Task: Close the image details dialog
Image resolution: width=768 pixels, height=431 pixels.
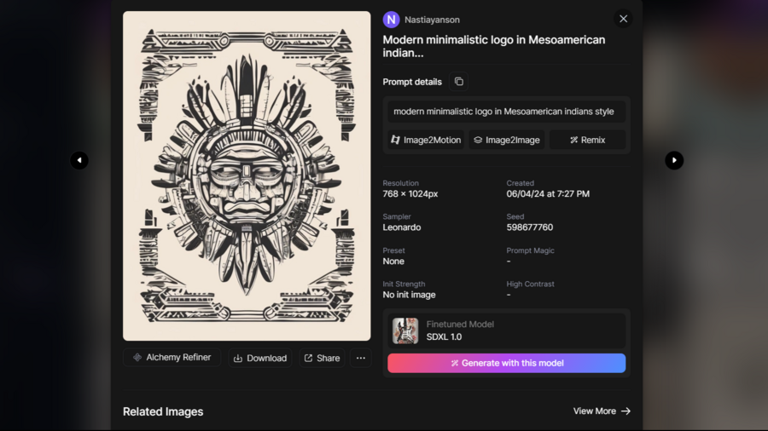Action: [x=623, y=19]
